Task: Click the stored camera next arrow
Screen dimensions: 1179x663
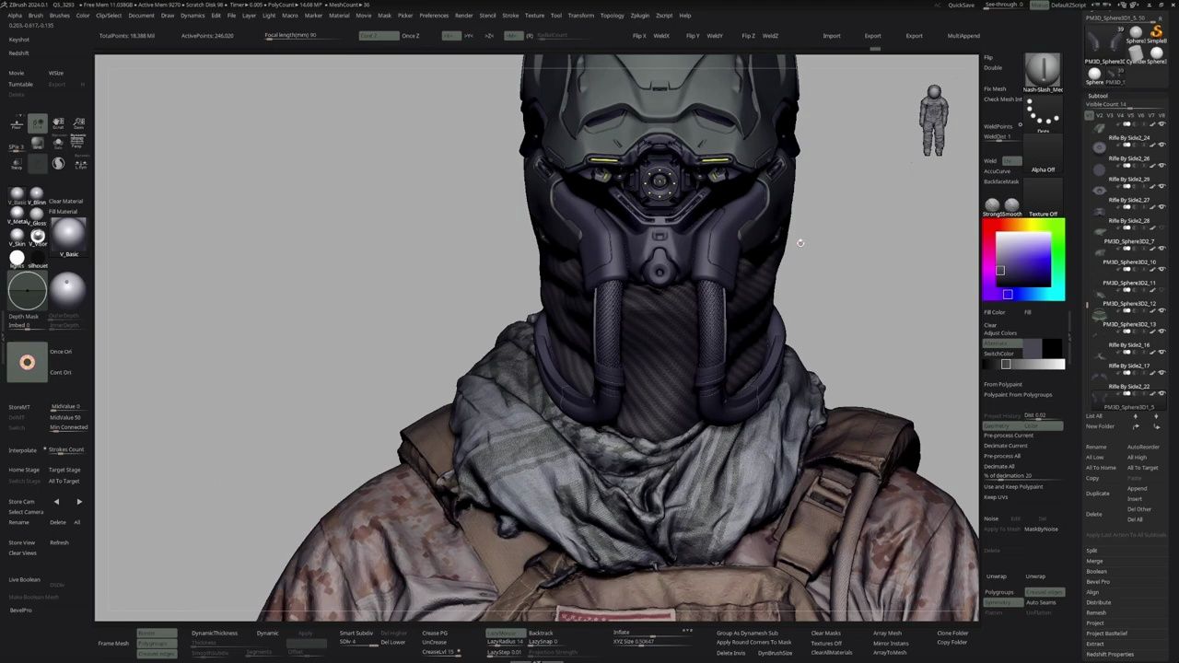Action: click(x=79, y=502)
